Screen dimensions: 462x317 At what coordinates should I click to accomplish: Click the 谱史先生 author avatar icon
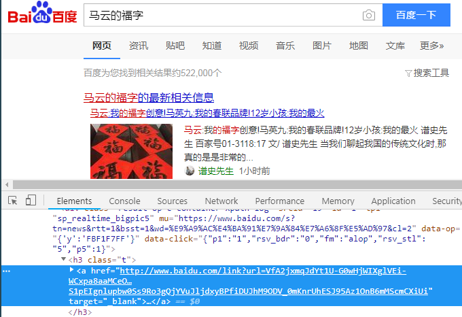(x=190, y=171)
